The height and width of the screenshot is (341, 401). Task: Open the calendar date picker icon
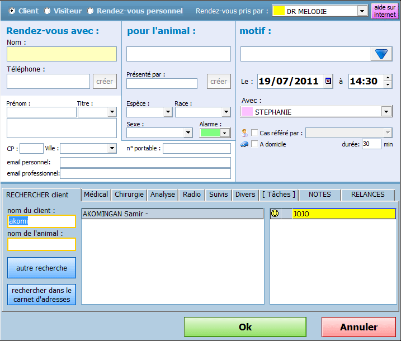(328, 81)
